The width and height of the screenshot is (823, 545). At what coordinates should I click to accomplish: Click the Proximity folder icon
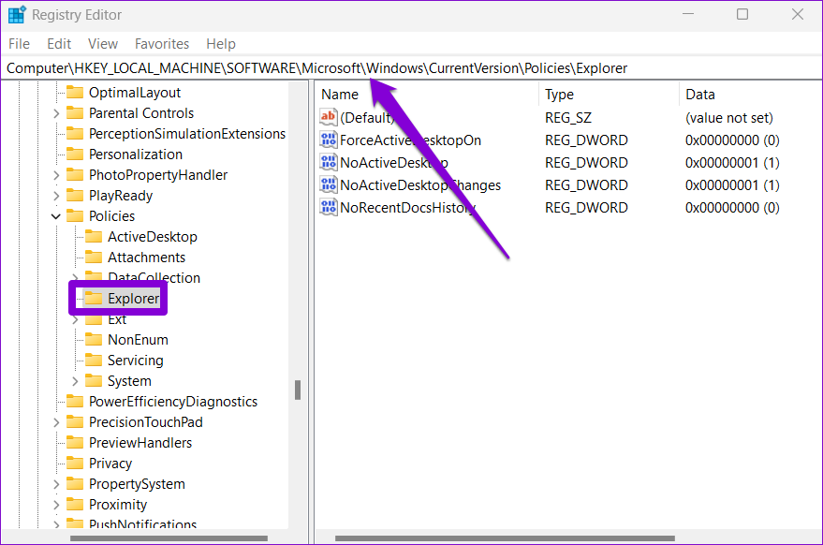75,504
